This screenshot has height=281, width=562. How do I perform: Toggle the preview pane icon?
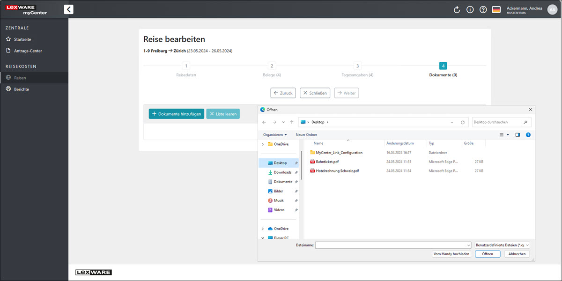tap(518, 135)
